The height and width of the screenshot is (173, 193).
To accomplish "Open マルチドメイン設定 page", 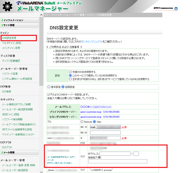I will pyautogui.click(x=12, y=43).
